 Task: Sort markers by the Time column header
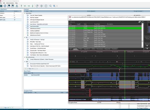click(70, 24)
